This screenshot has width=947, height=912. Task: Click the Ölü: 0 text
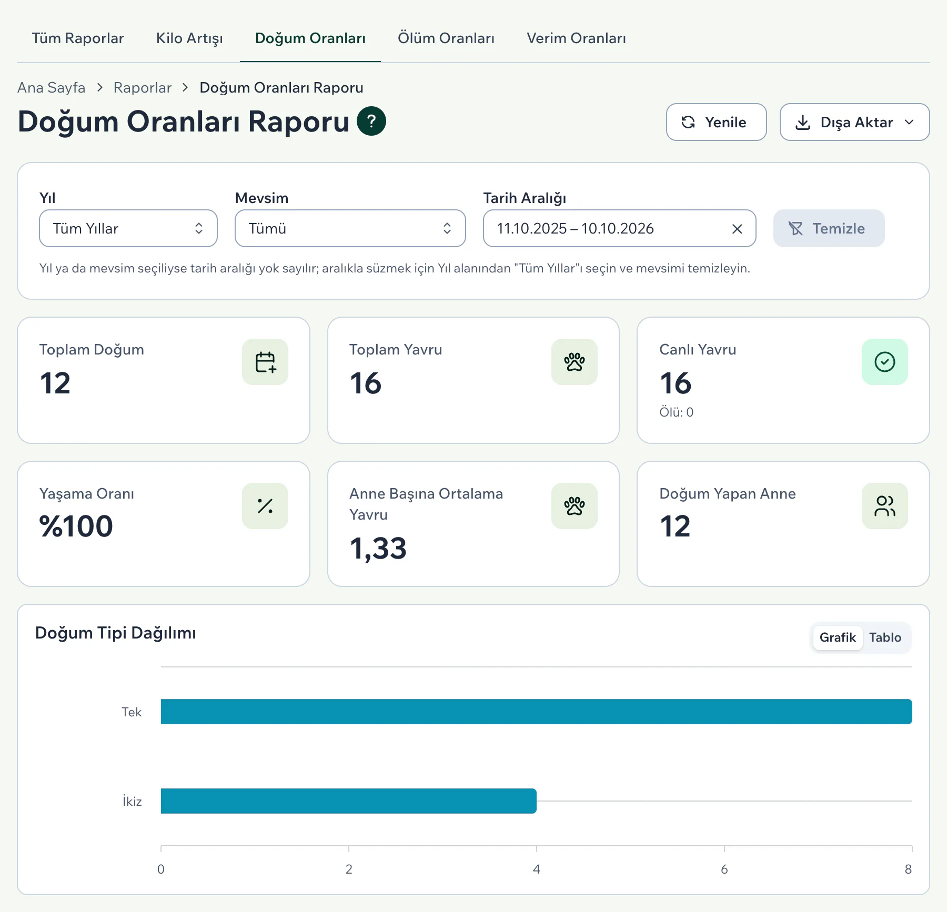(677, 412)
